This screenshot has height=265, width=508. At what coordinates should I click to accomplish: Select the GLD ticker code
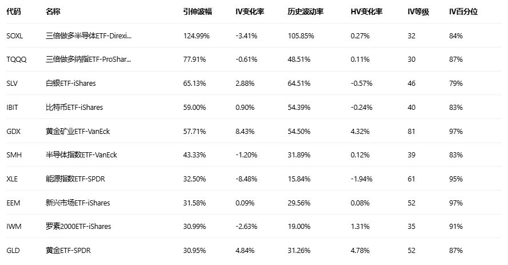pyautogui.click(x=13, y=250)
